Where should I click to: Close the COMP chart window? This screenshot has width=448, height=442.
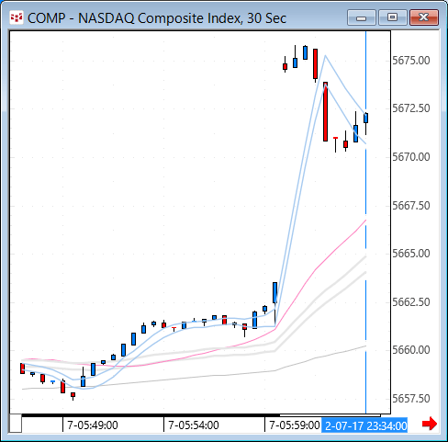tap(424, 17)
